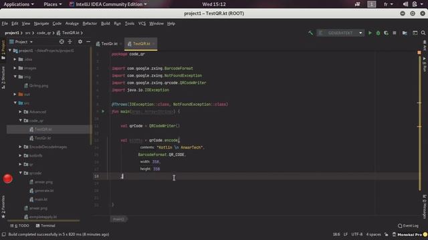Expand the Advanced package arrow
Image resolution: width=428 pixels, height=240 pixels.
click(20, 111)
